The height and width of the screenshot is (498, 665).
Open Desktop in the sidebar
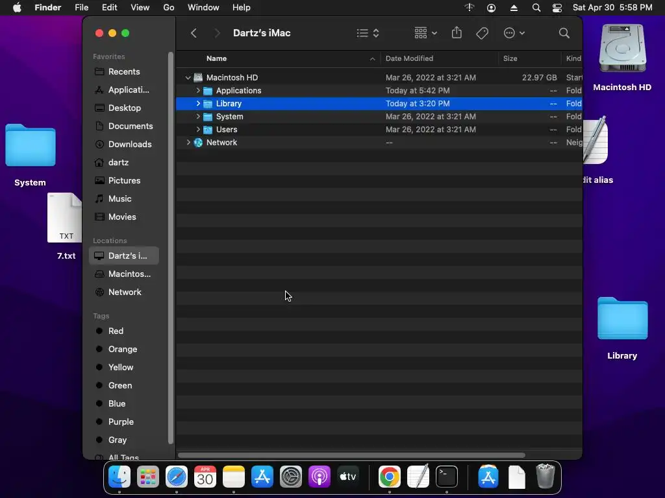[x=124, y=108]
